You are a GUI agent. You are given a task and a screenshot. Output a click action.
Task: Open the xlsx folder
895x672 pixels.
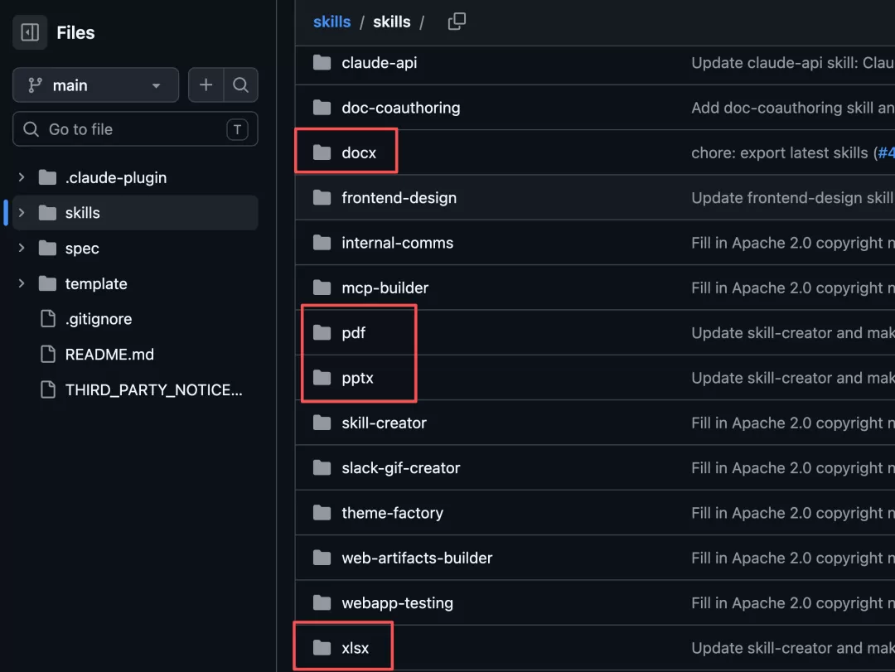(x=355, y=649)
